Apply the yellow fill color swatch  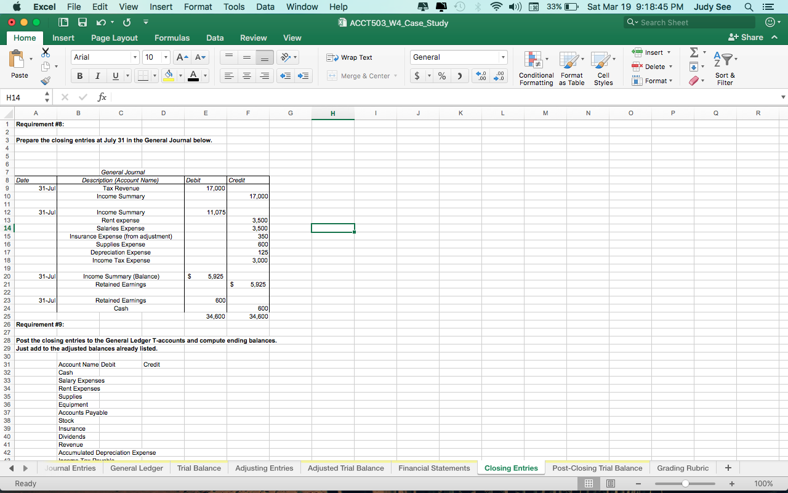pyautogui.click(x=168, y=76)
